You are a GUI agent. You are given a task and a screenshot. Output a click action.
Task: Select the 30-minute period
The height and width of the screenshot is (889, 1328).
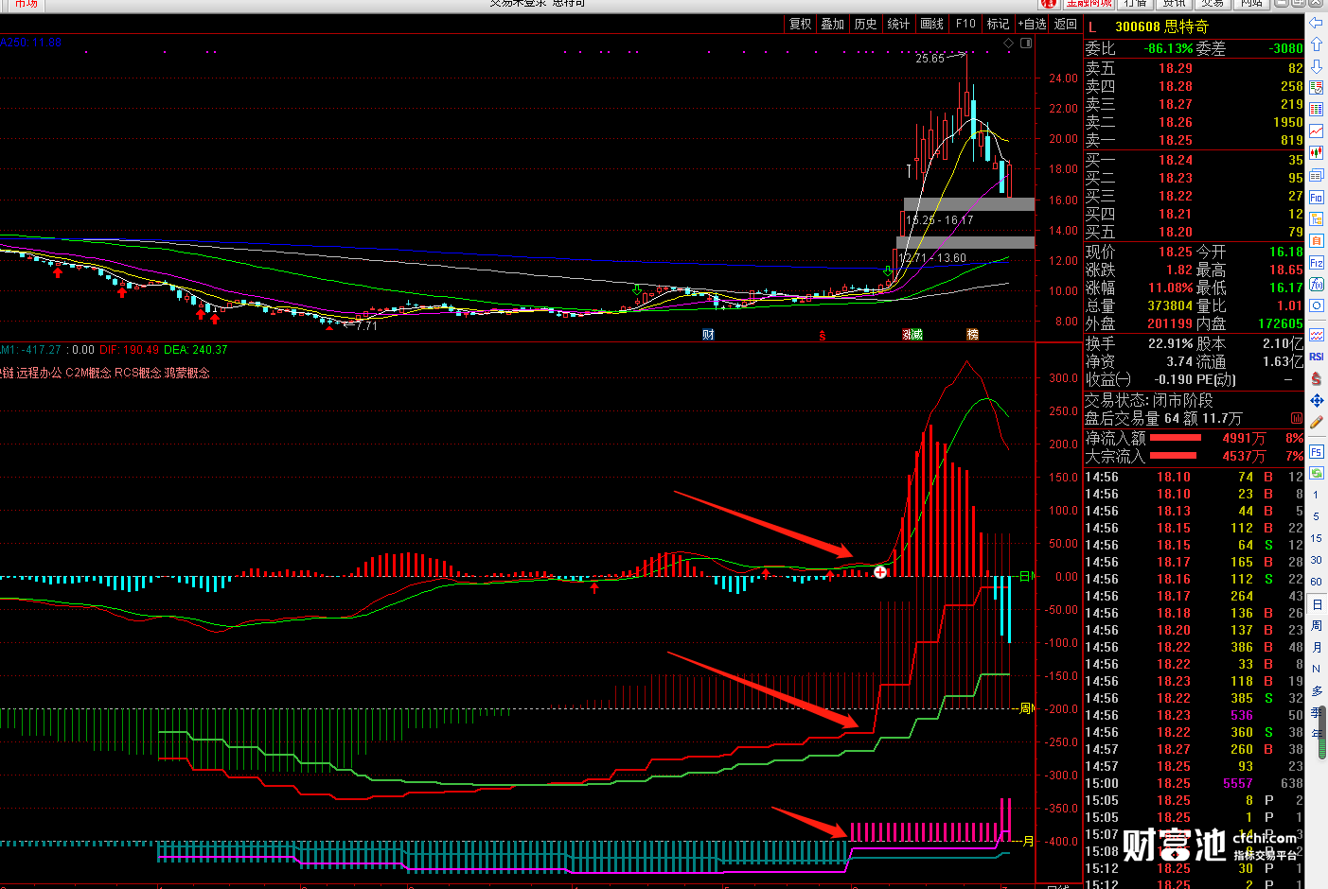[1316, 560]
